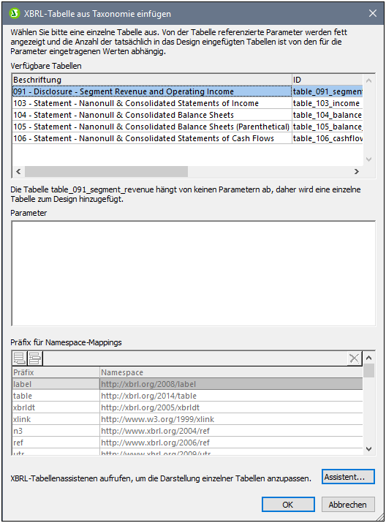Viewport: 386px width, 523px height.
Task: Click namespace http://xbrl.org/2005/xbrldt
Action: click(x=231, y=407)
